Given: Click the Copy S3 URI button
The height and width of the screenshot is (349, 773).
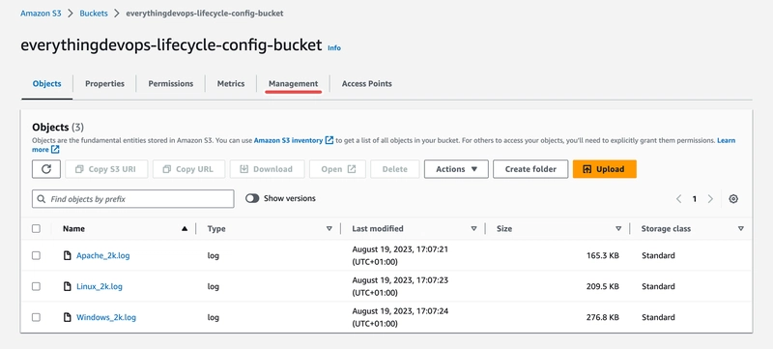Looking at the screenshot, I should pos(106,169).
